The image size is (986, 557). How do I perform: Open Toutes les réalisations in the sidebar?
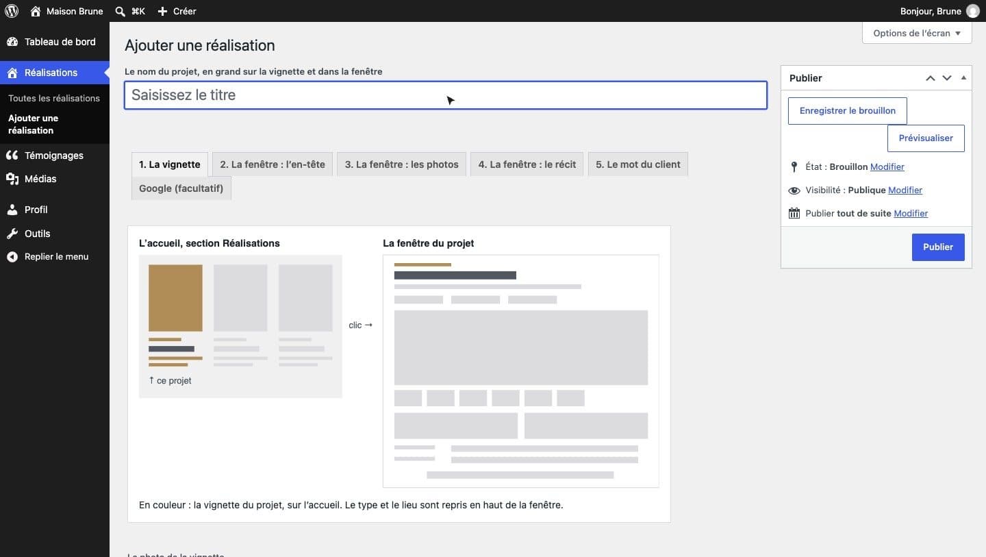(x=54, y=98)
